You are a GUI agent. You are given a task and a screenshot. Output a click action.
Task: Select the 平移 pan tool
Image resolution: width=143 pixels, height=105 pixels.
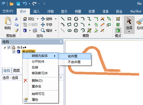coord(47,25)
